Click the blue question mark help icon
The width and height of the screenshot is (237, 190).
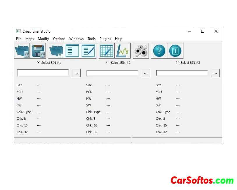(x=159, y=51)
